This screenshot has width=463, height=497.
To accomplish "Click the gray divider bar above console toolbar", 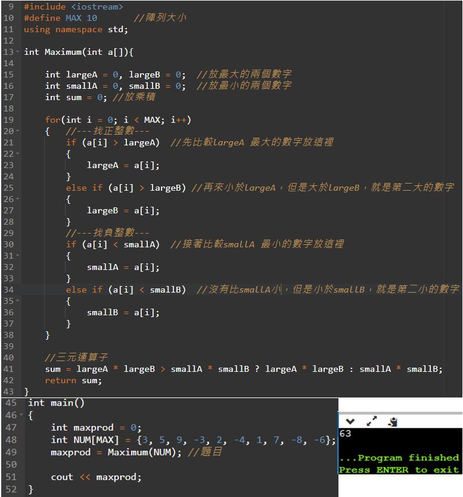I will (399, 412).
